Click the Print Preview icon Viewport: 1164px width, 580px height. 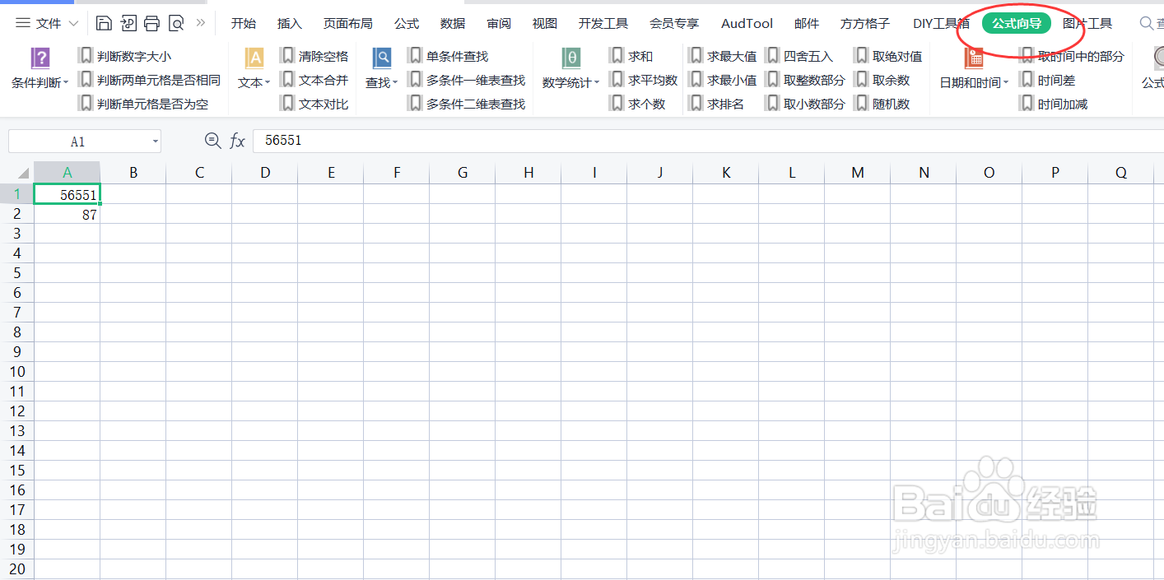point(176,23)
